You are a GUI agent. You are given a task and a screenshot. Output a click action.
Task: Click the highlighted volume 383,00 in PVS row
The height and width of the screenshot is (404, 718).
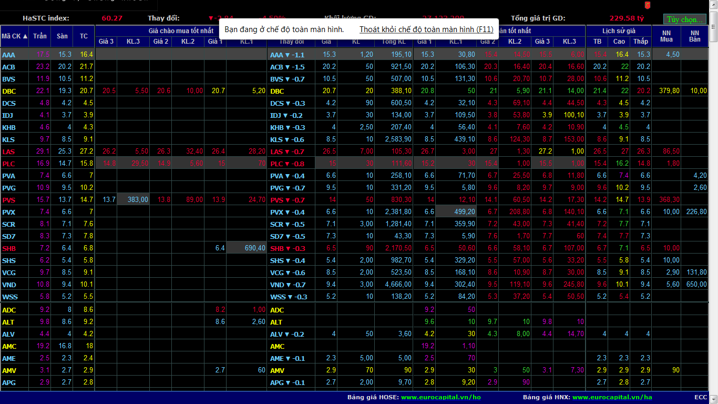[134, 199]
